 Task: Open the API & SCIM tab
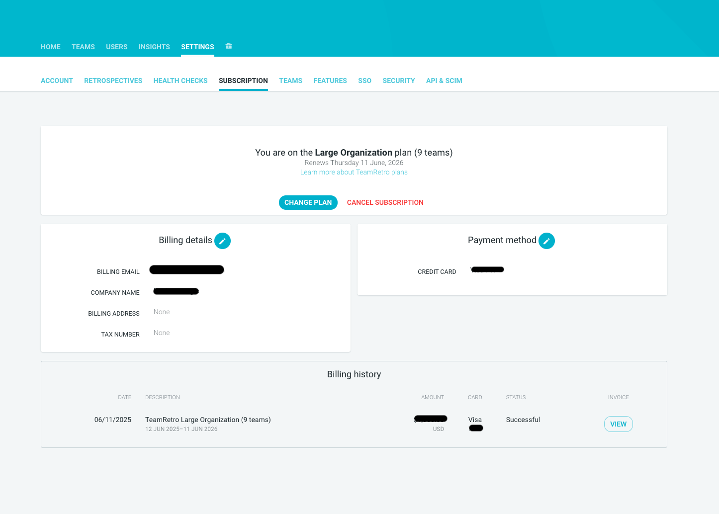(444, 81)
